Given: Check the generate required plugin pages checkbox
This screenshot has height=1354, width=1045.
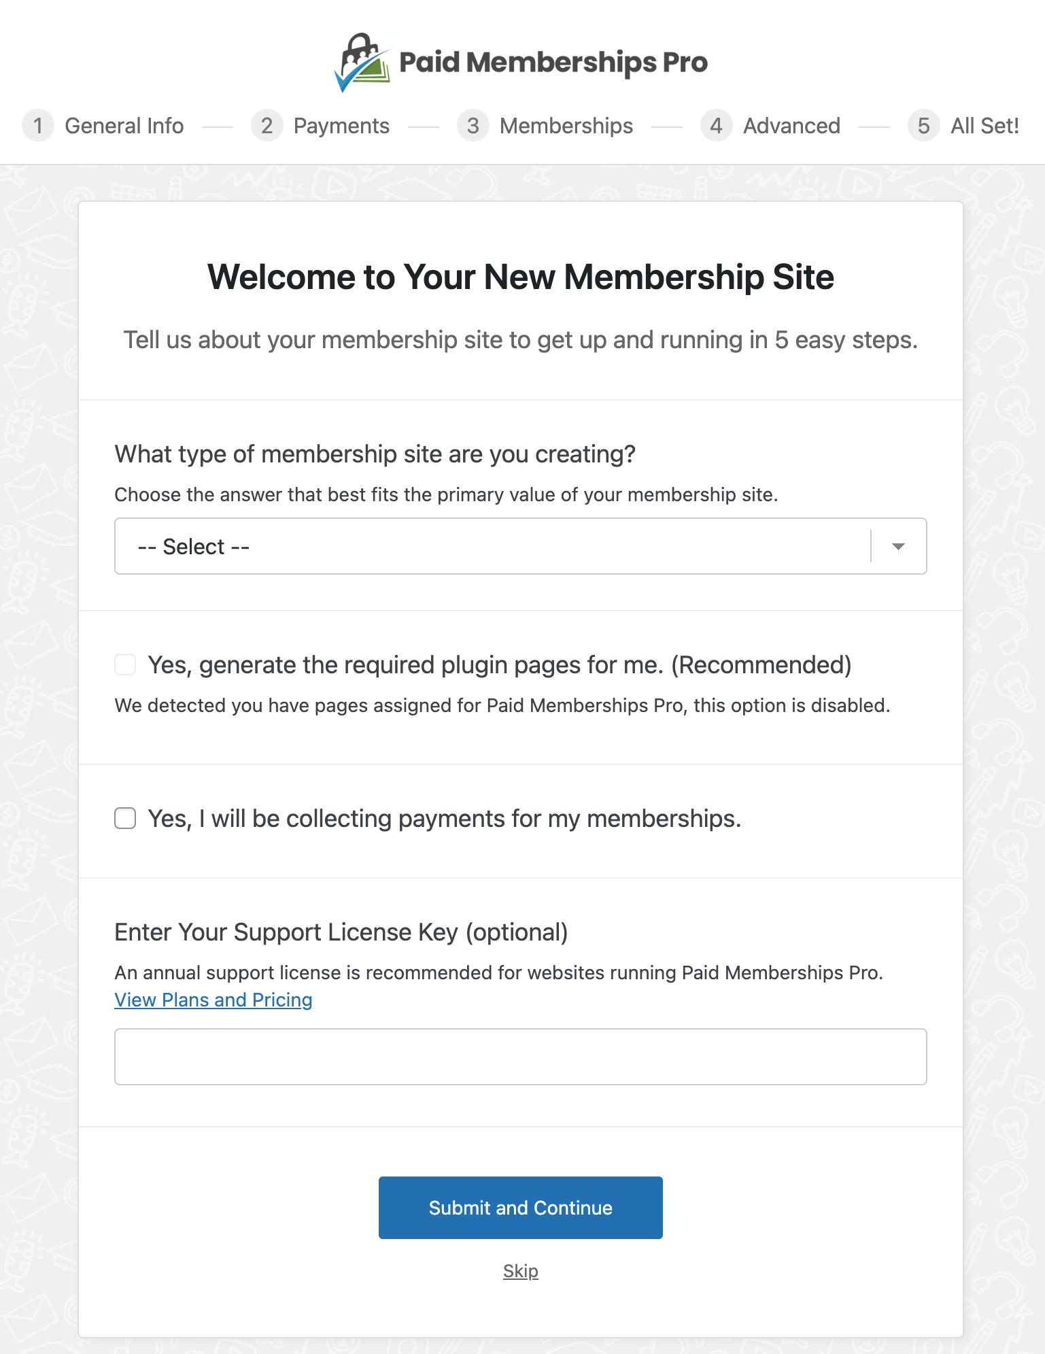Looking at the screenshot, I should point(125,664).
